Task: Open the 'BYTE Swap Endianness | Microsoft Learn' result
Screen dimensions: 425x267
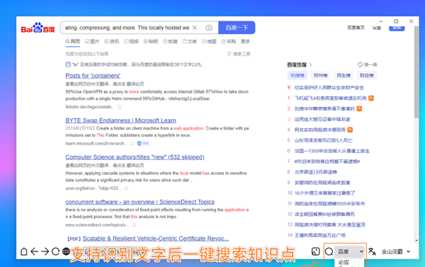Action: [120, 120]
